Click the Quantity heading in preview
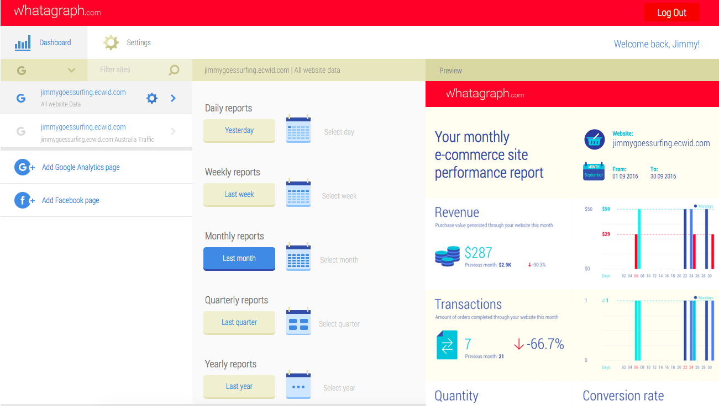This screenshot has height=406, width=719. click(x=456, y=396)
